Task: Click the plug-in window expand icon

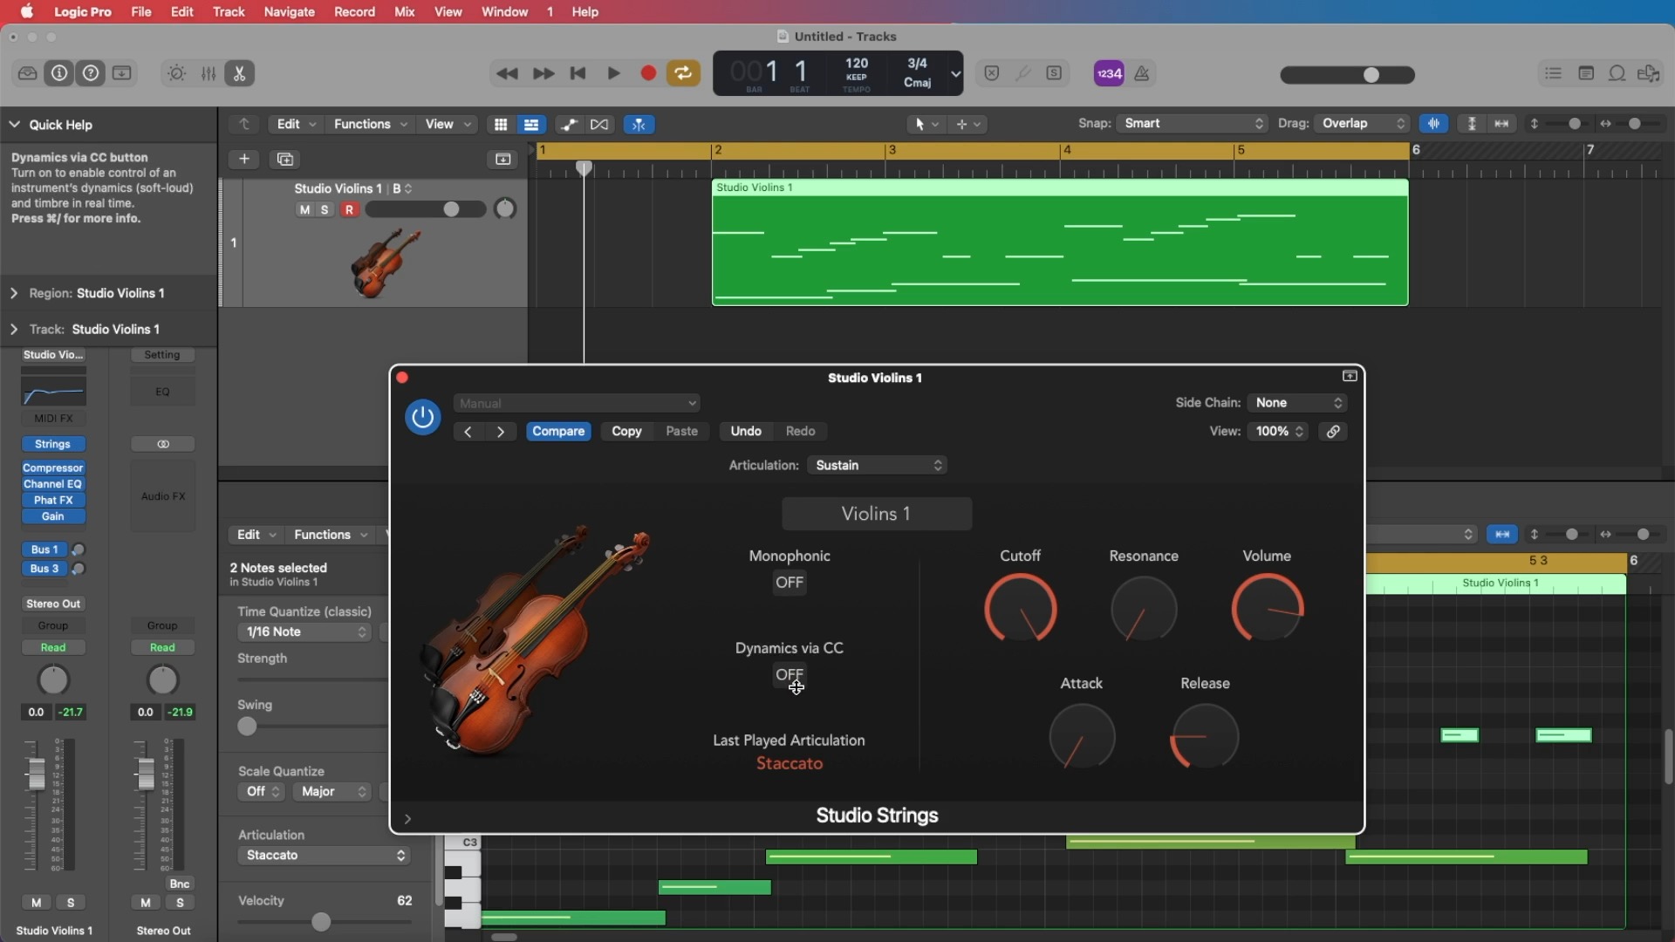Action: (1350, 376)
